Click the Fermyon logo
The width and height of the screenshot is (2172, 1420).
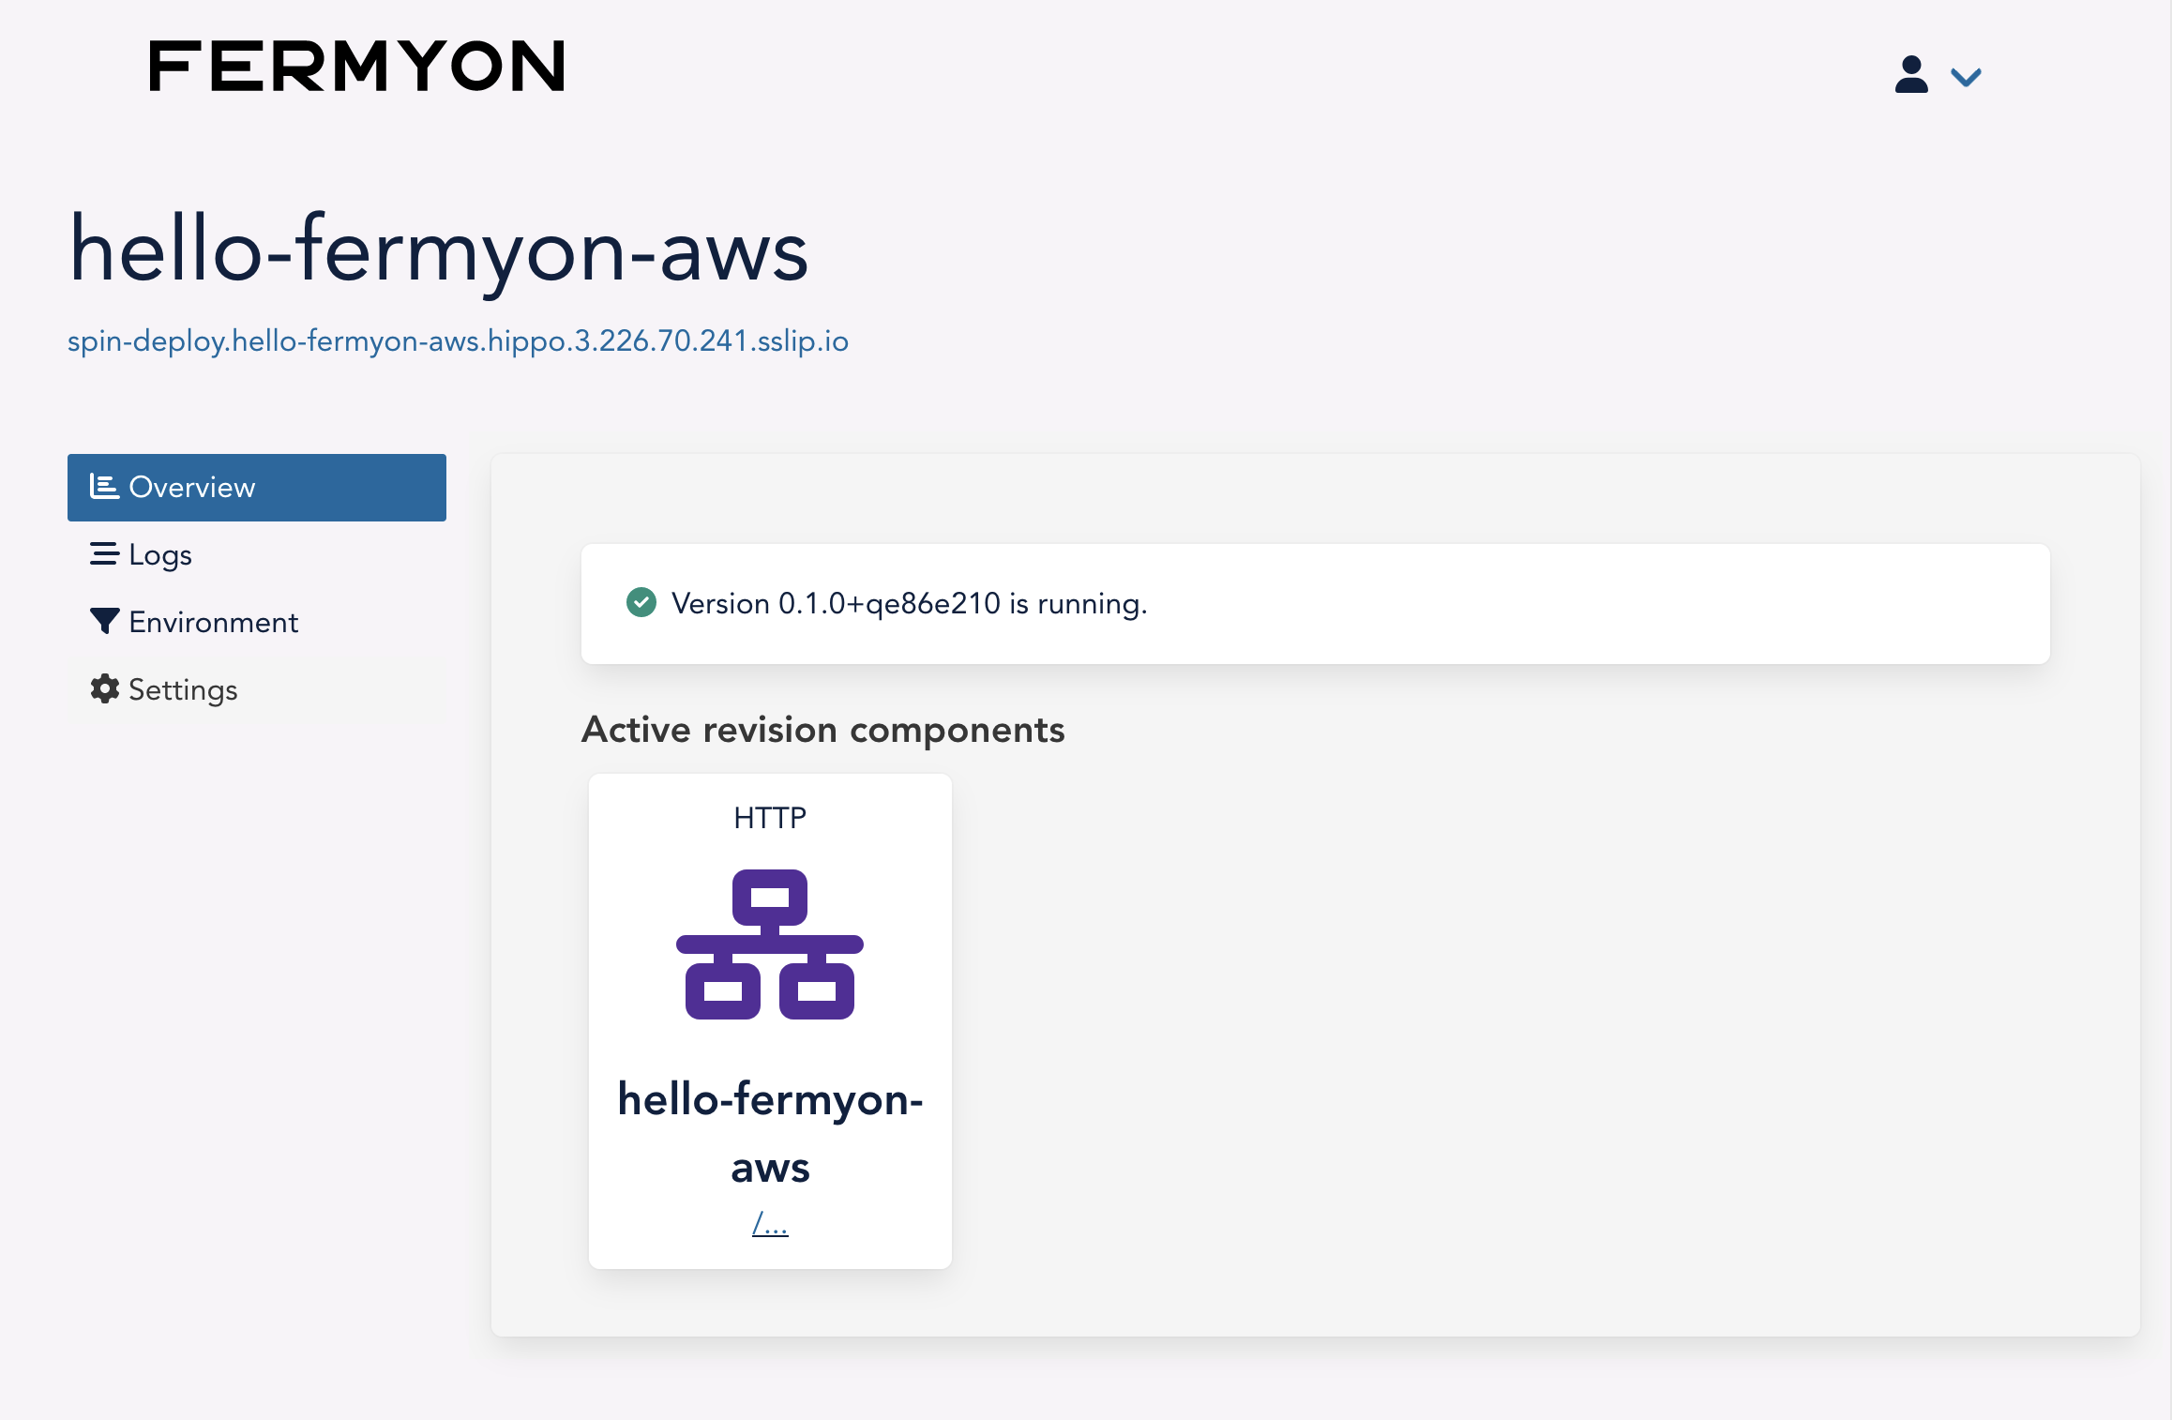click(x=357, y=66)
